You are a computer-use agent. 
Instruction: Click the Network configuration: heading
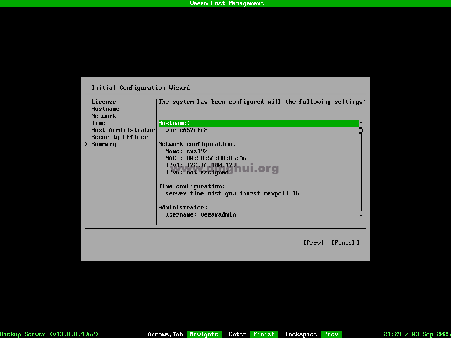pyautogui.click(x=197, y=144)
